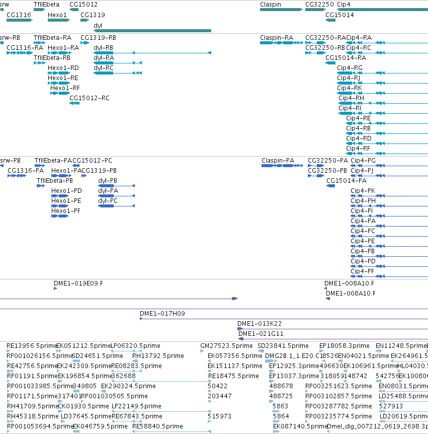Select EST SD23841.5prime
Image resolution: width=428 pixels, height=434 pixels.
[x=261, y=351]
